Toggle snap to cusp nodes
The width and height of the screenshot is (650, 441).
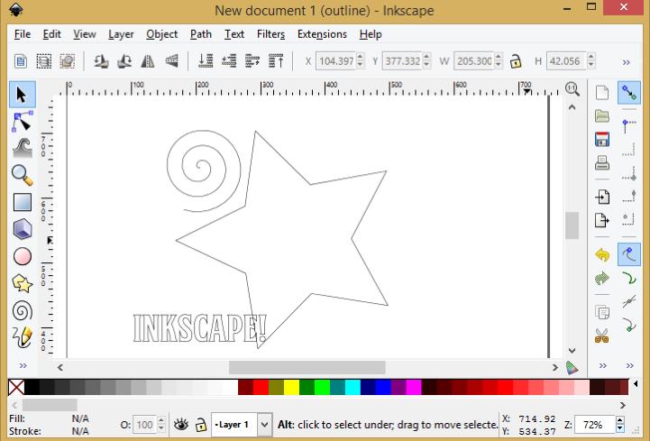pyautogui.click(x=629, y=325)
